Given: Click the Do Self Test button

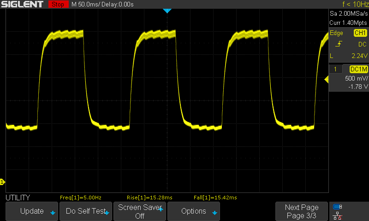Looking at the screenshot, I should pyautogui.click(x=86, y=211).
